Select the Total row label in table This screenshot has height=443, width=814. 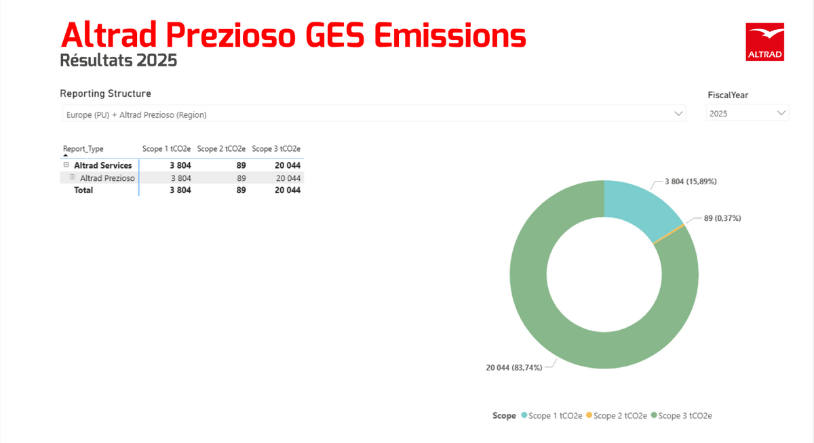pos(83,190)
